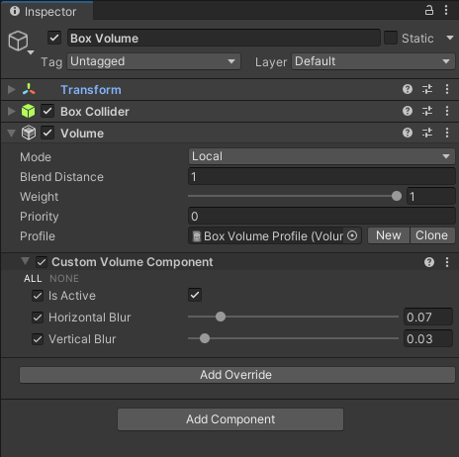The image size is (459, 457).
Task: Open Volume component options menu
Action: point(447,133)
